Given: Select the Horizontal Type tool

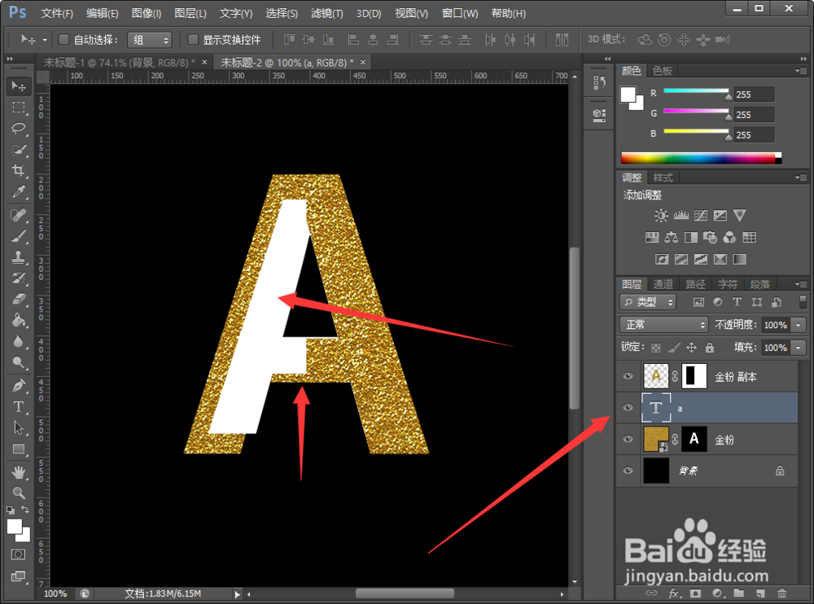Looking at the screenshot, I should (x=19, y=407).
